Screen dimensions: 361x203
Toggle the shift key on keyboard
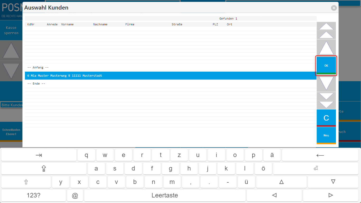coord(26,182)
